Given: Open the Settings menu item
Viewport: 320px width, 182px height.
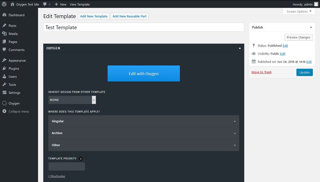Looking at the screenshot, I should click(14, 93).
